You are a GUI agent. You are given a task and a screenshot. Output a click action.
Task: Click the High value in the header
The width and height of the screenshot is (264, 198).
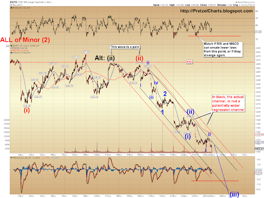(179, 5)
